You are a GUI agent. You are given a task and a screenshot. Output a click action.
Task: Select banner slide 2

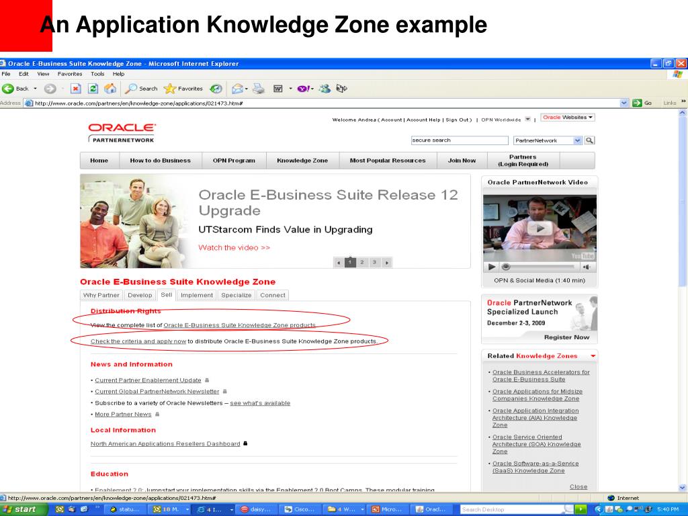(x=362, y=263)
